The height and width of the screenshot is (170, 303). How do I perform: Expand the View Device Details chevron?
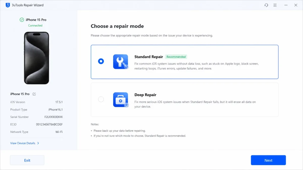pyautogui.click(x=38, y=143)
